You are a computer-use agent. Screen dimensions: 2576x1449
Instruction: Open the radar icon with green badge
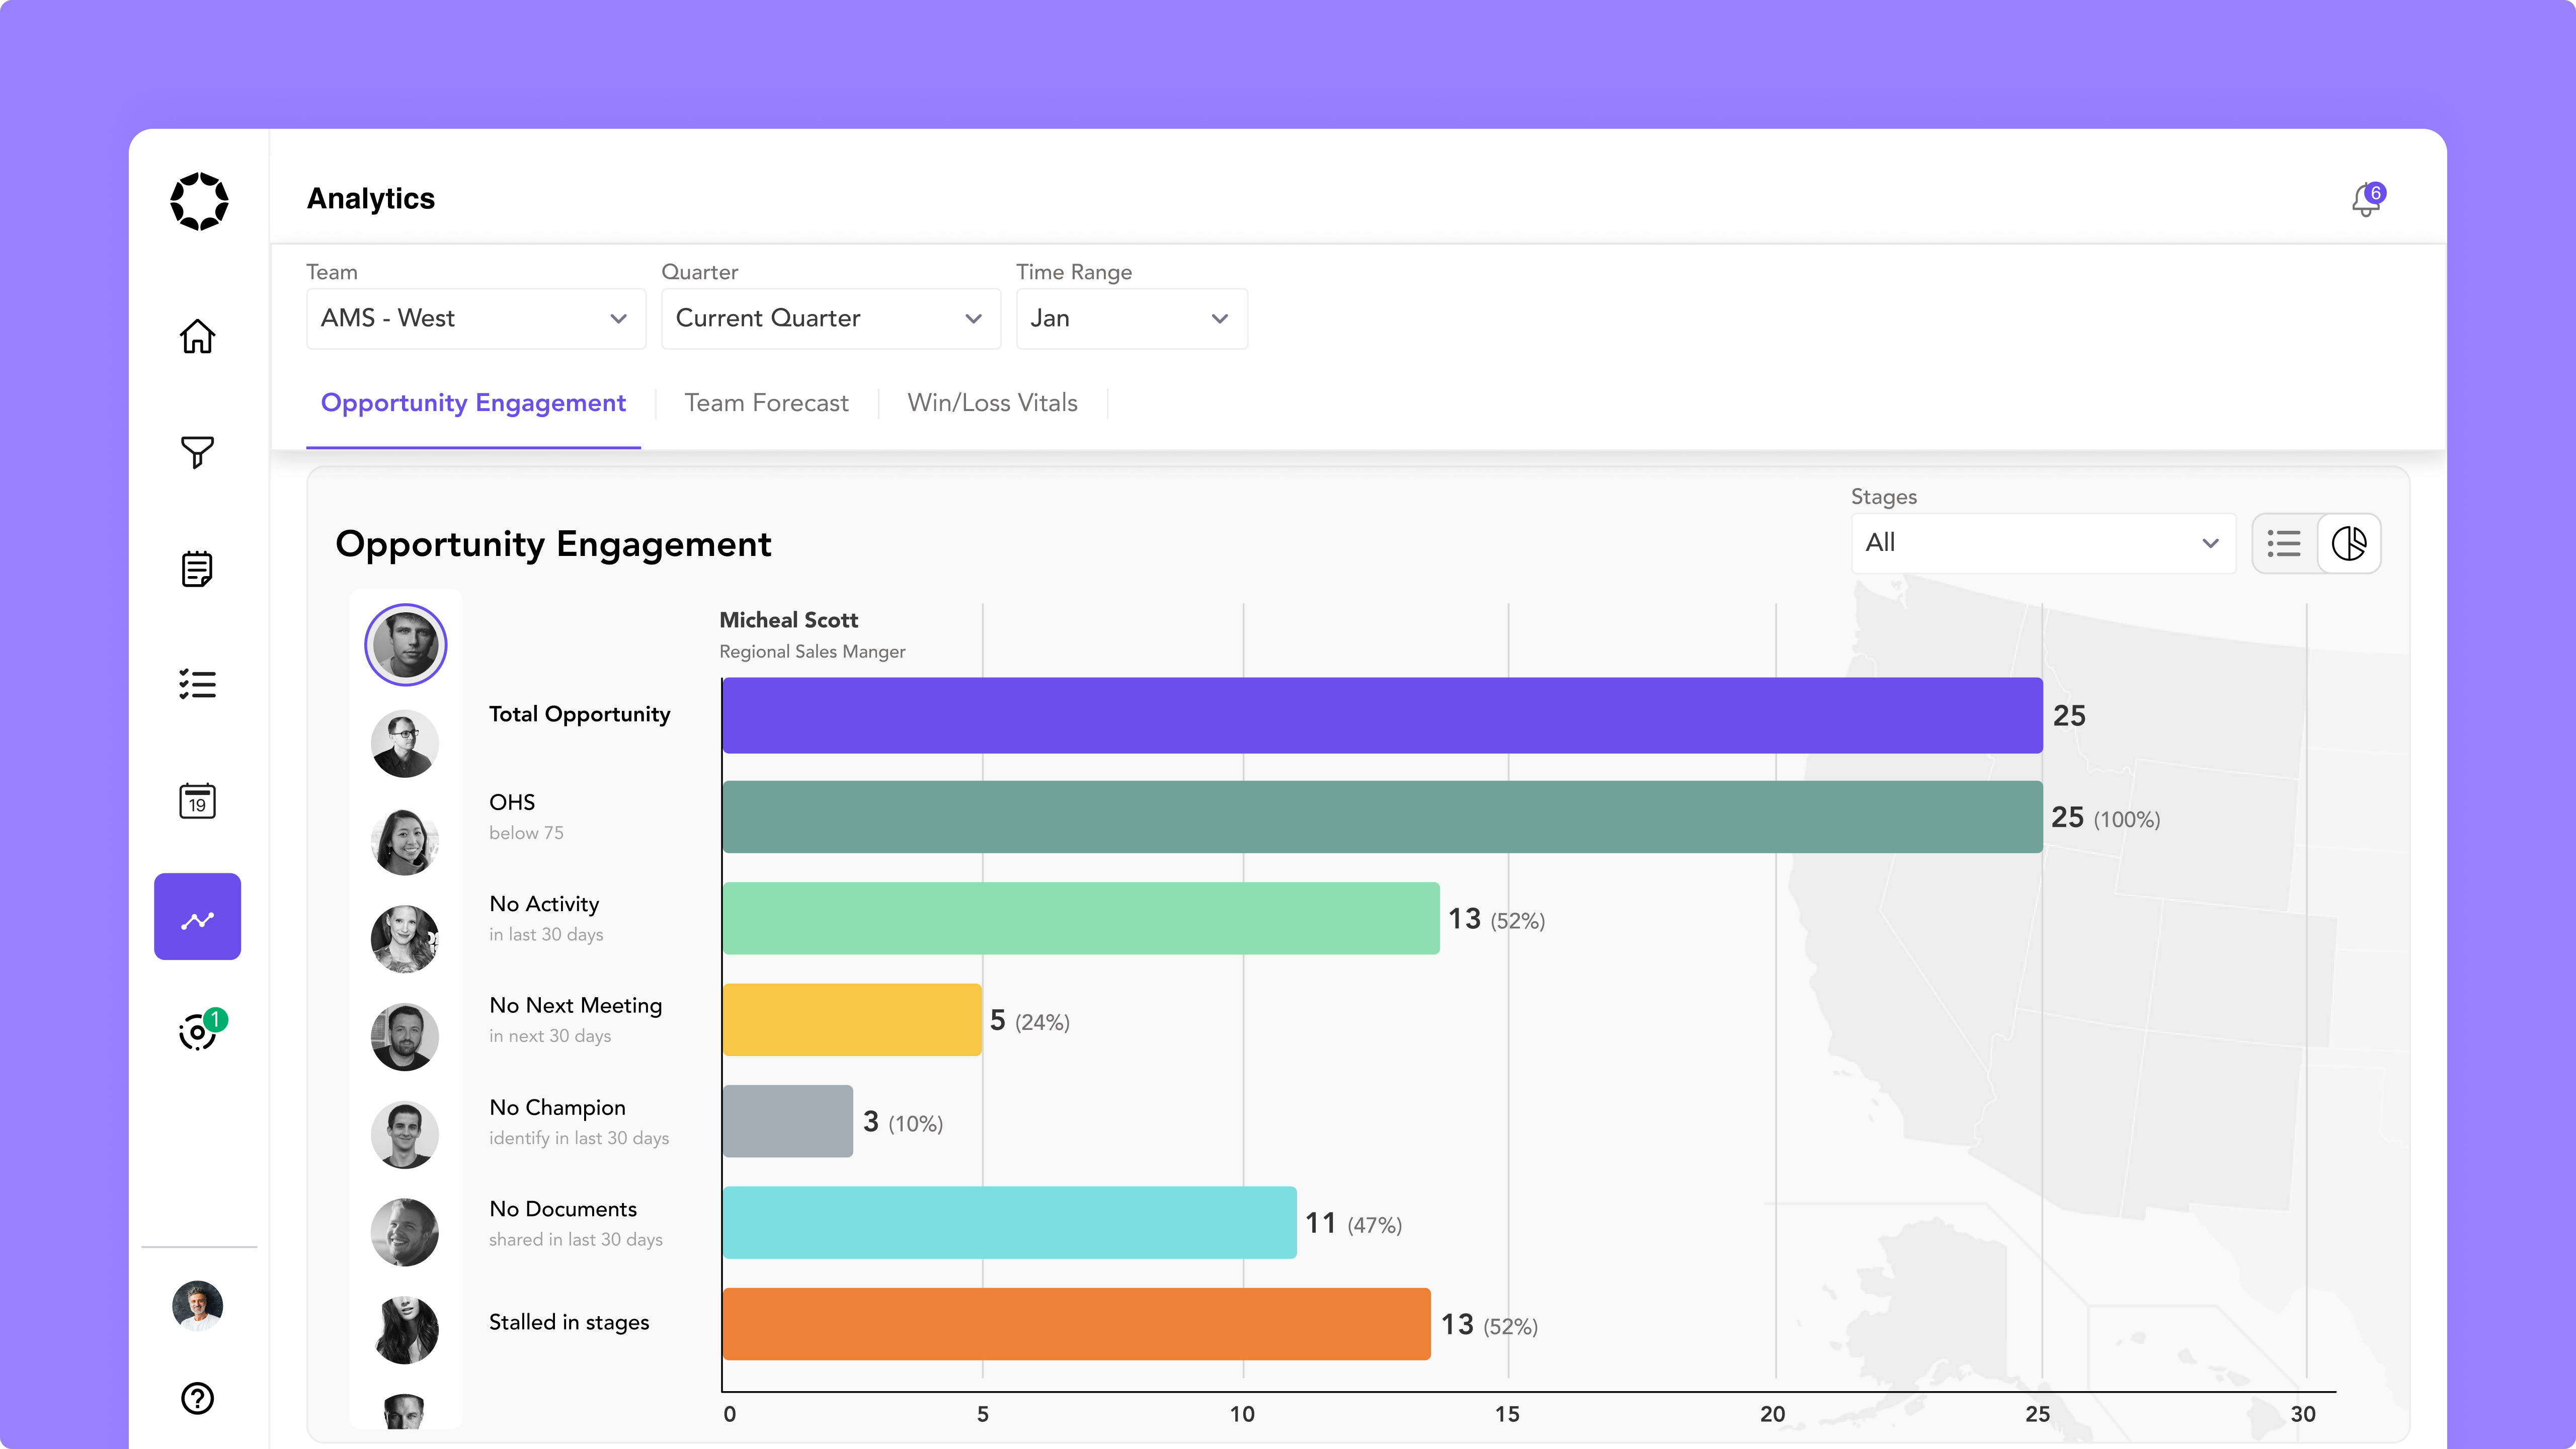(197, 1032)
